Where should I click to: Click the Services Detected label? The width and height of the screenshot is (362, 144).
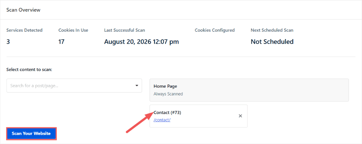pos(24,30)
